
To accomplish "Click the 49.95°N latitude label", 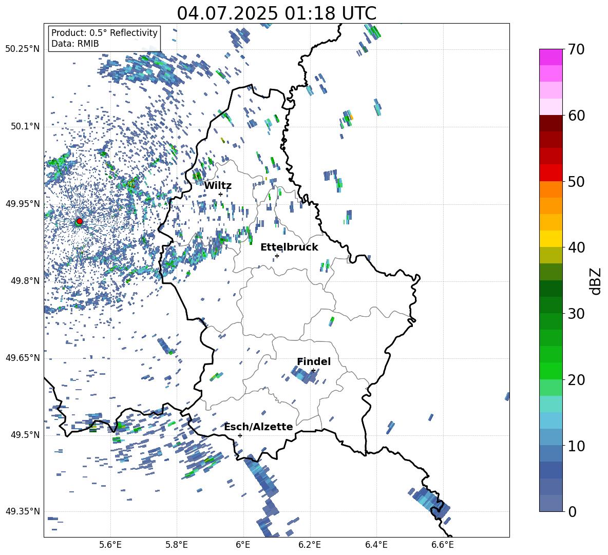I will point(23,204).
